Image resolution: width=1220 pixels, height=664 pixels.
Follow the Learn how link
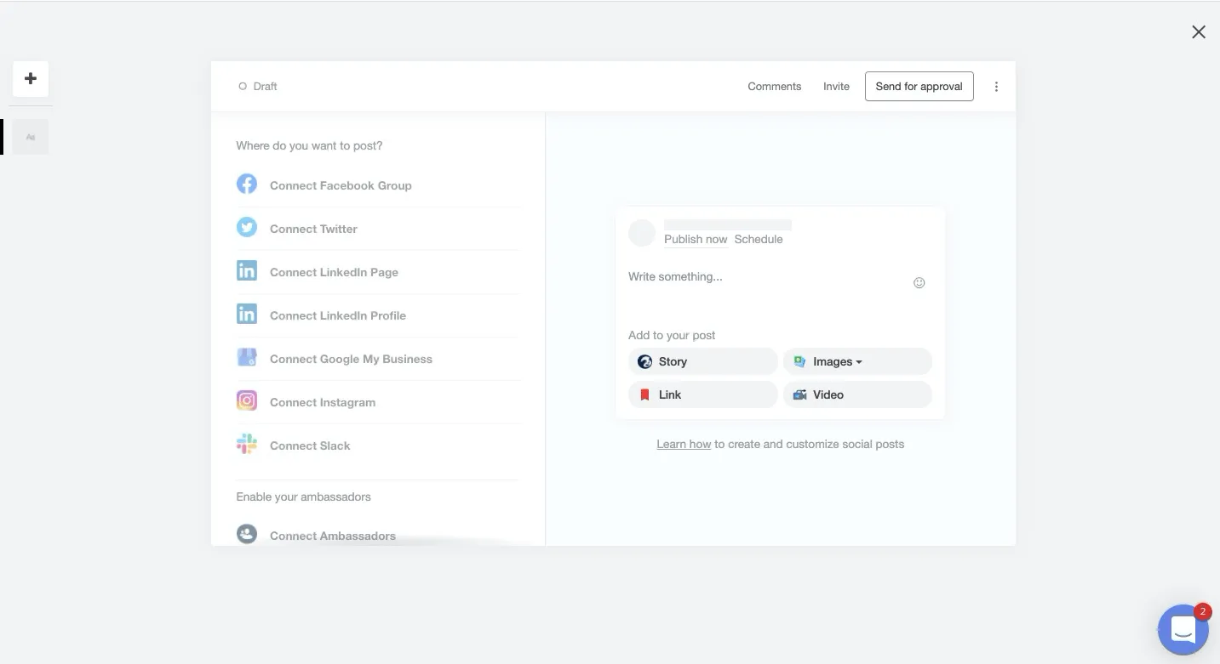(684, 444)
